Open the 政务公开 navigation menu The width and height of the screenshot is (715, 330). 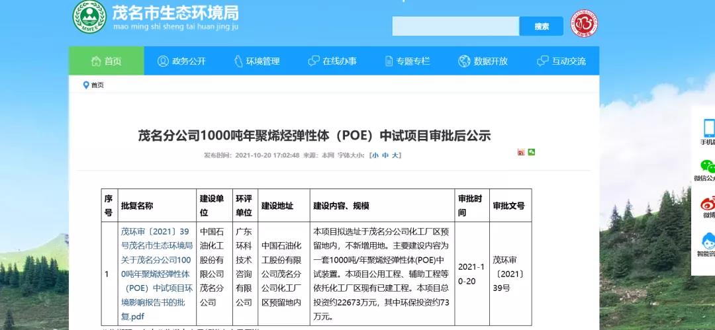[x=181, y=61]
